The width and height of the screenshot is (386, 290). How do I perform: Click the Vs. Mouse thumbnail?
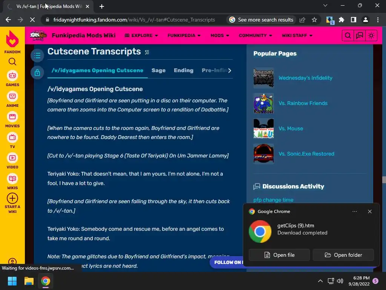[x=263, y=128]
